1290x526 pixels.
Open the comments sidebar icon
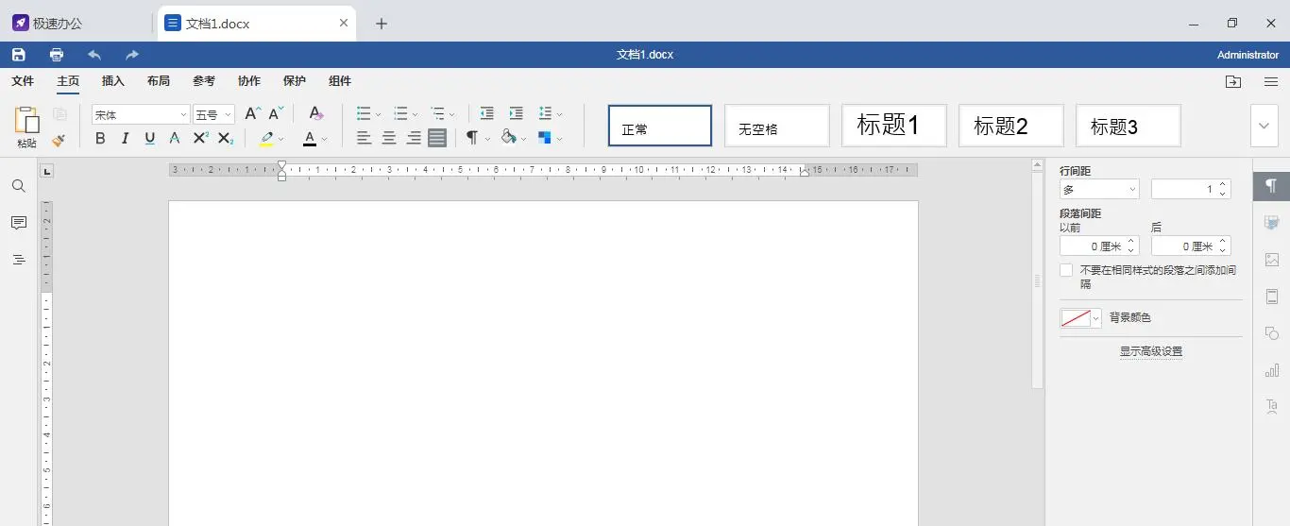click(19, 223)
